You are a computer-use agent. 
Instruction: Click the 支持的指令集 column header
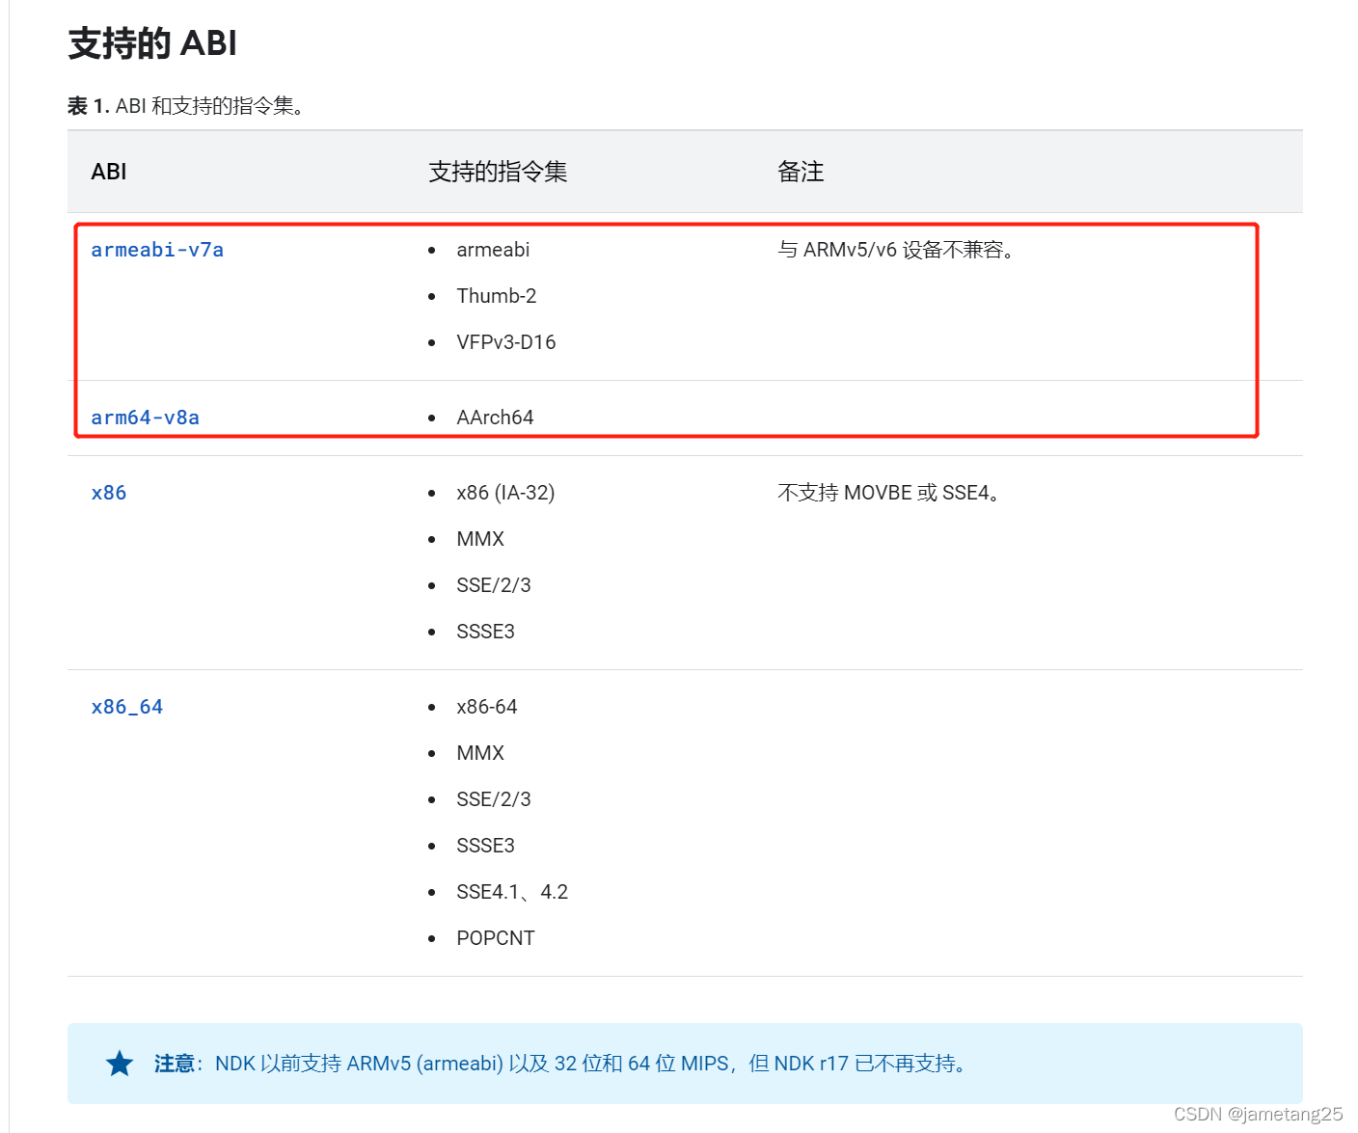tap(498, 172)
